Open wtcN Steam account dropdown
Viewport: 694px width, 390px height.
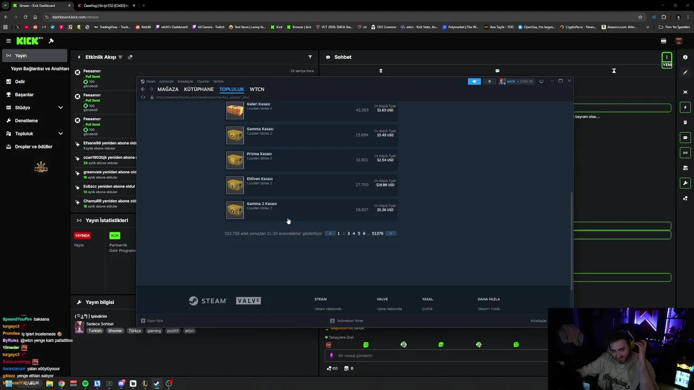click(x=516, y=81)
